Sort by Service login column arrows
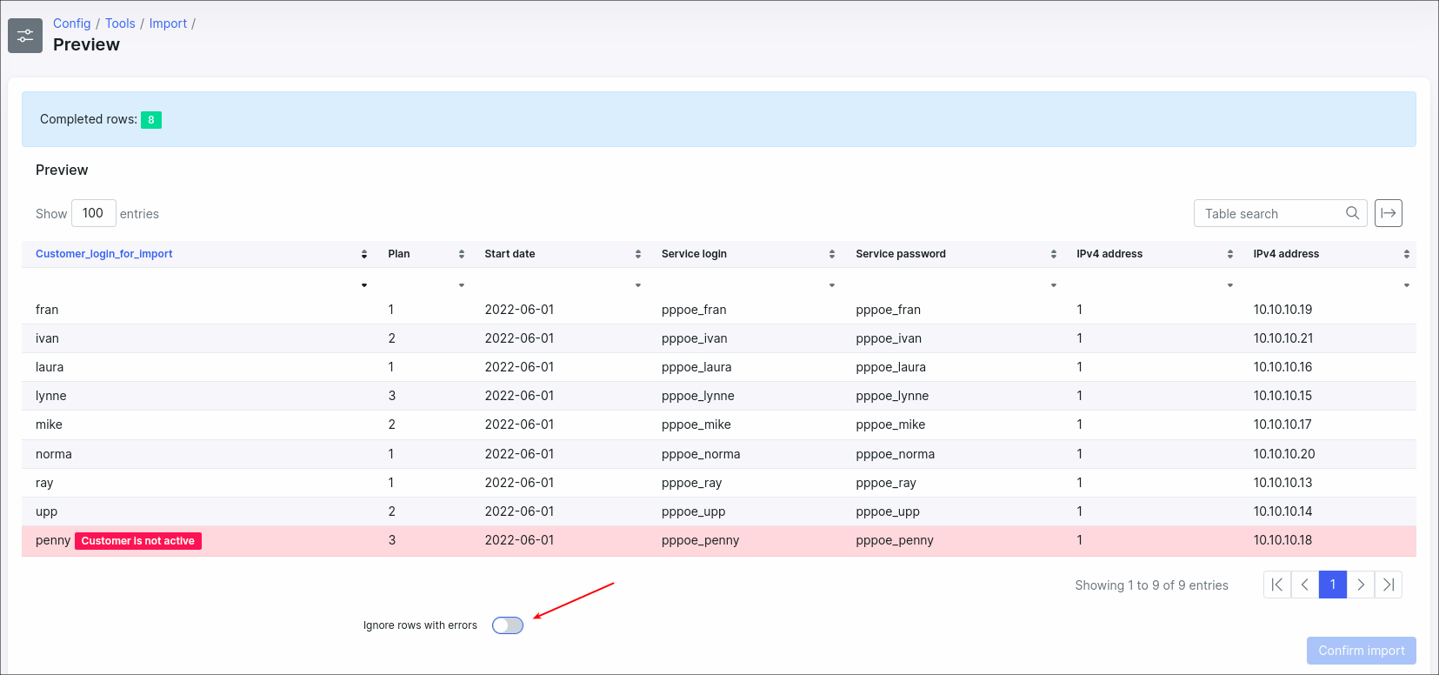 [x=831, y=254]
